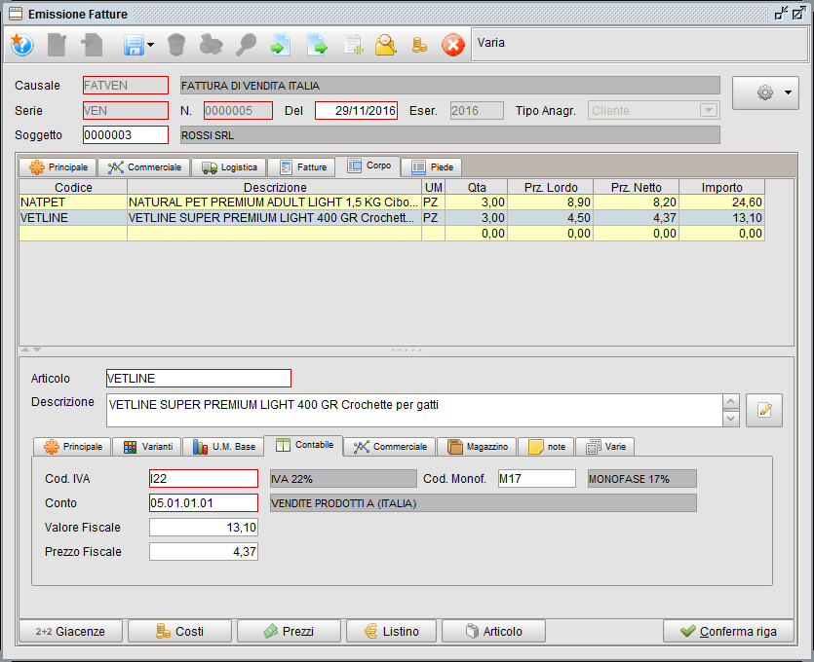
Task: Click the Listino button
Action: coord(392,632)
